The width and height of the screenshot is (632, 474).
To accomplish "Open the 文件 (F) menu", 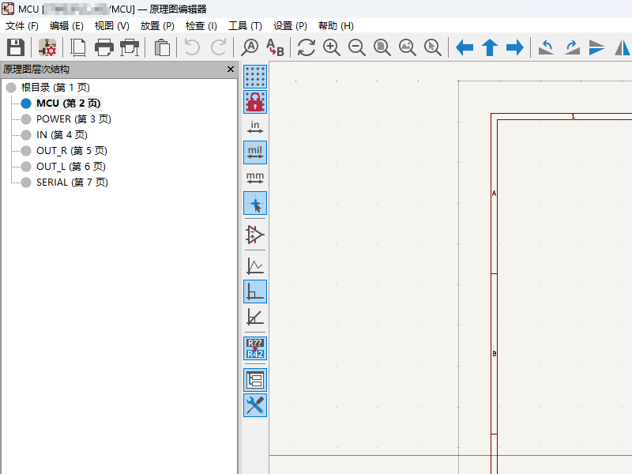I will [22, 26].
